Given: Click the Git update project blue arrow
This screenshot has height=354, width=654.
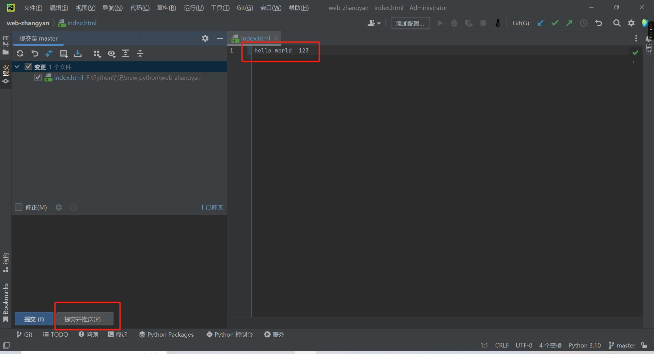Looking at the screenshot, I should click(x=540, y=23).
